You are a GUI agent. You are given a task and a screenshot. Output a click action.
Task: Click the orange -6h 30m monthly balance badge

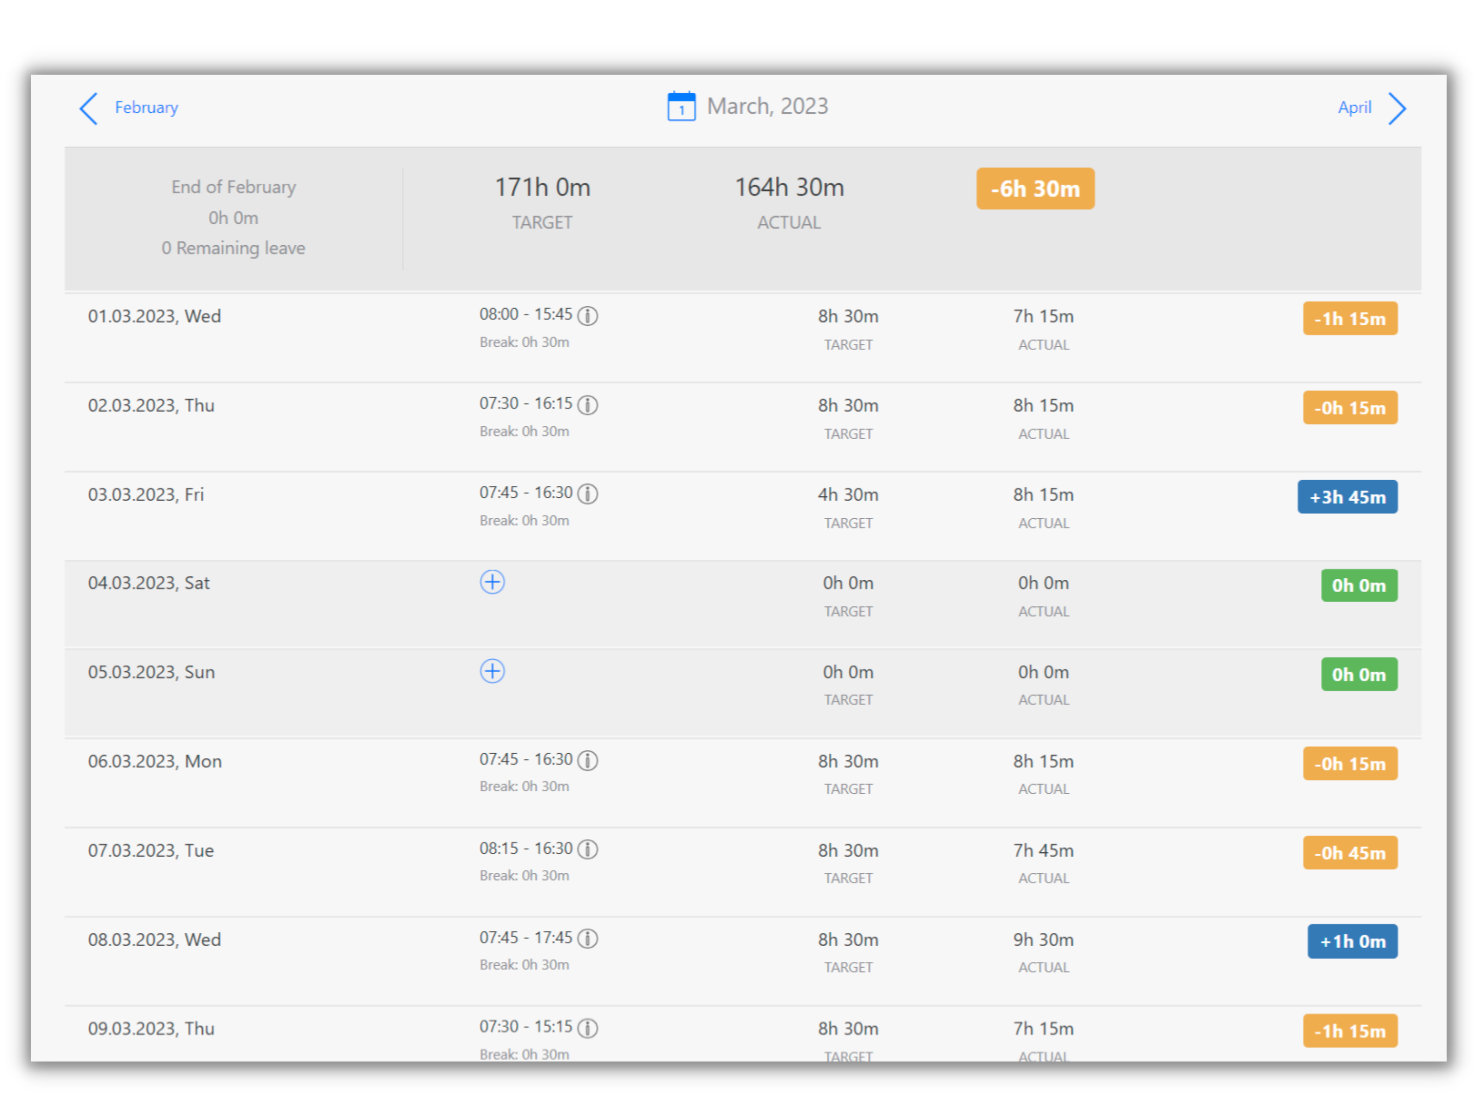click(x=1035, y=189)
